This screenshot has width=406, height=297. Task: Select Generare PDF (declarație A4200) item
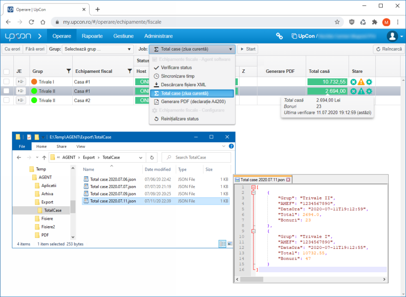coord(192,102)
